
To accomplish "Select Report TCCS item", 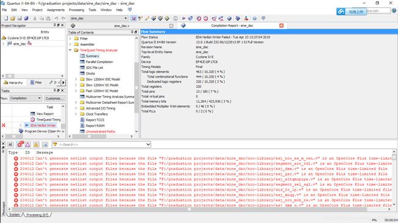I will point(95,120).
